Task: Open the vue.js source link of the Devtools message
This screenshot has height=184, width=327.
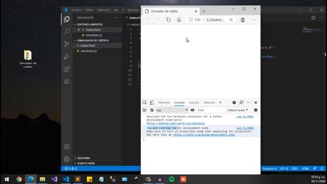Action: coord(245,117)
